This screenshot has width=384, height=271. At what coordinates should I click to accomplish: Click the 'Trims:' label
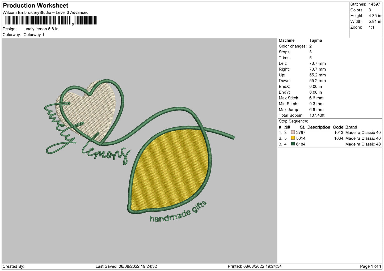(284, 58)
